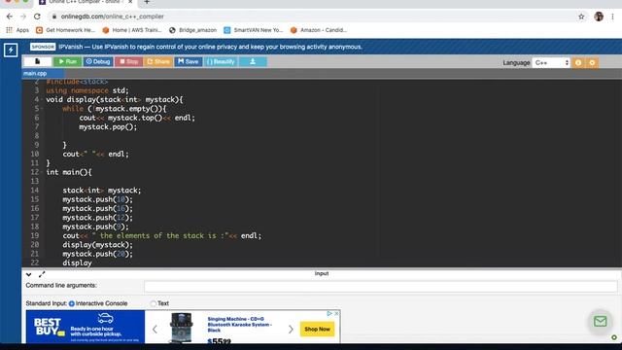Collapse the input panel with chevron
This screenshot has height=350, width=622.
28,274
